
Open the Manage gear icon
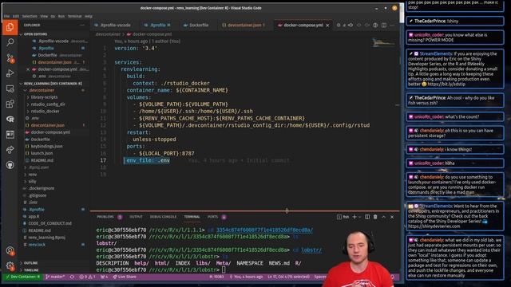(x=10, y=265)
